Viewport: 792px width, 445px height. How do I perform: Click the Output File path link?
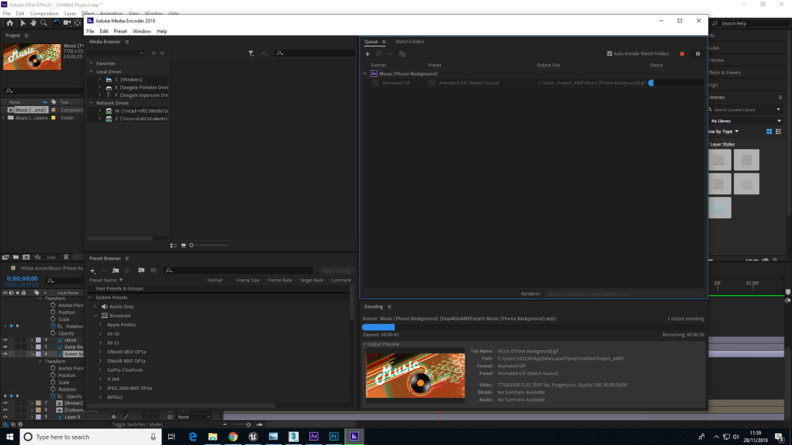tap(592, 83)
